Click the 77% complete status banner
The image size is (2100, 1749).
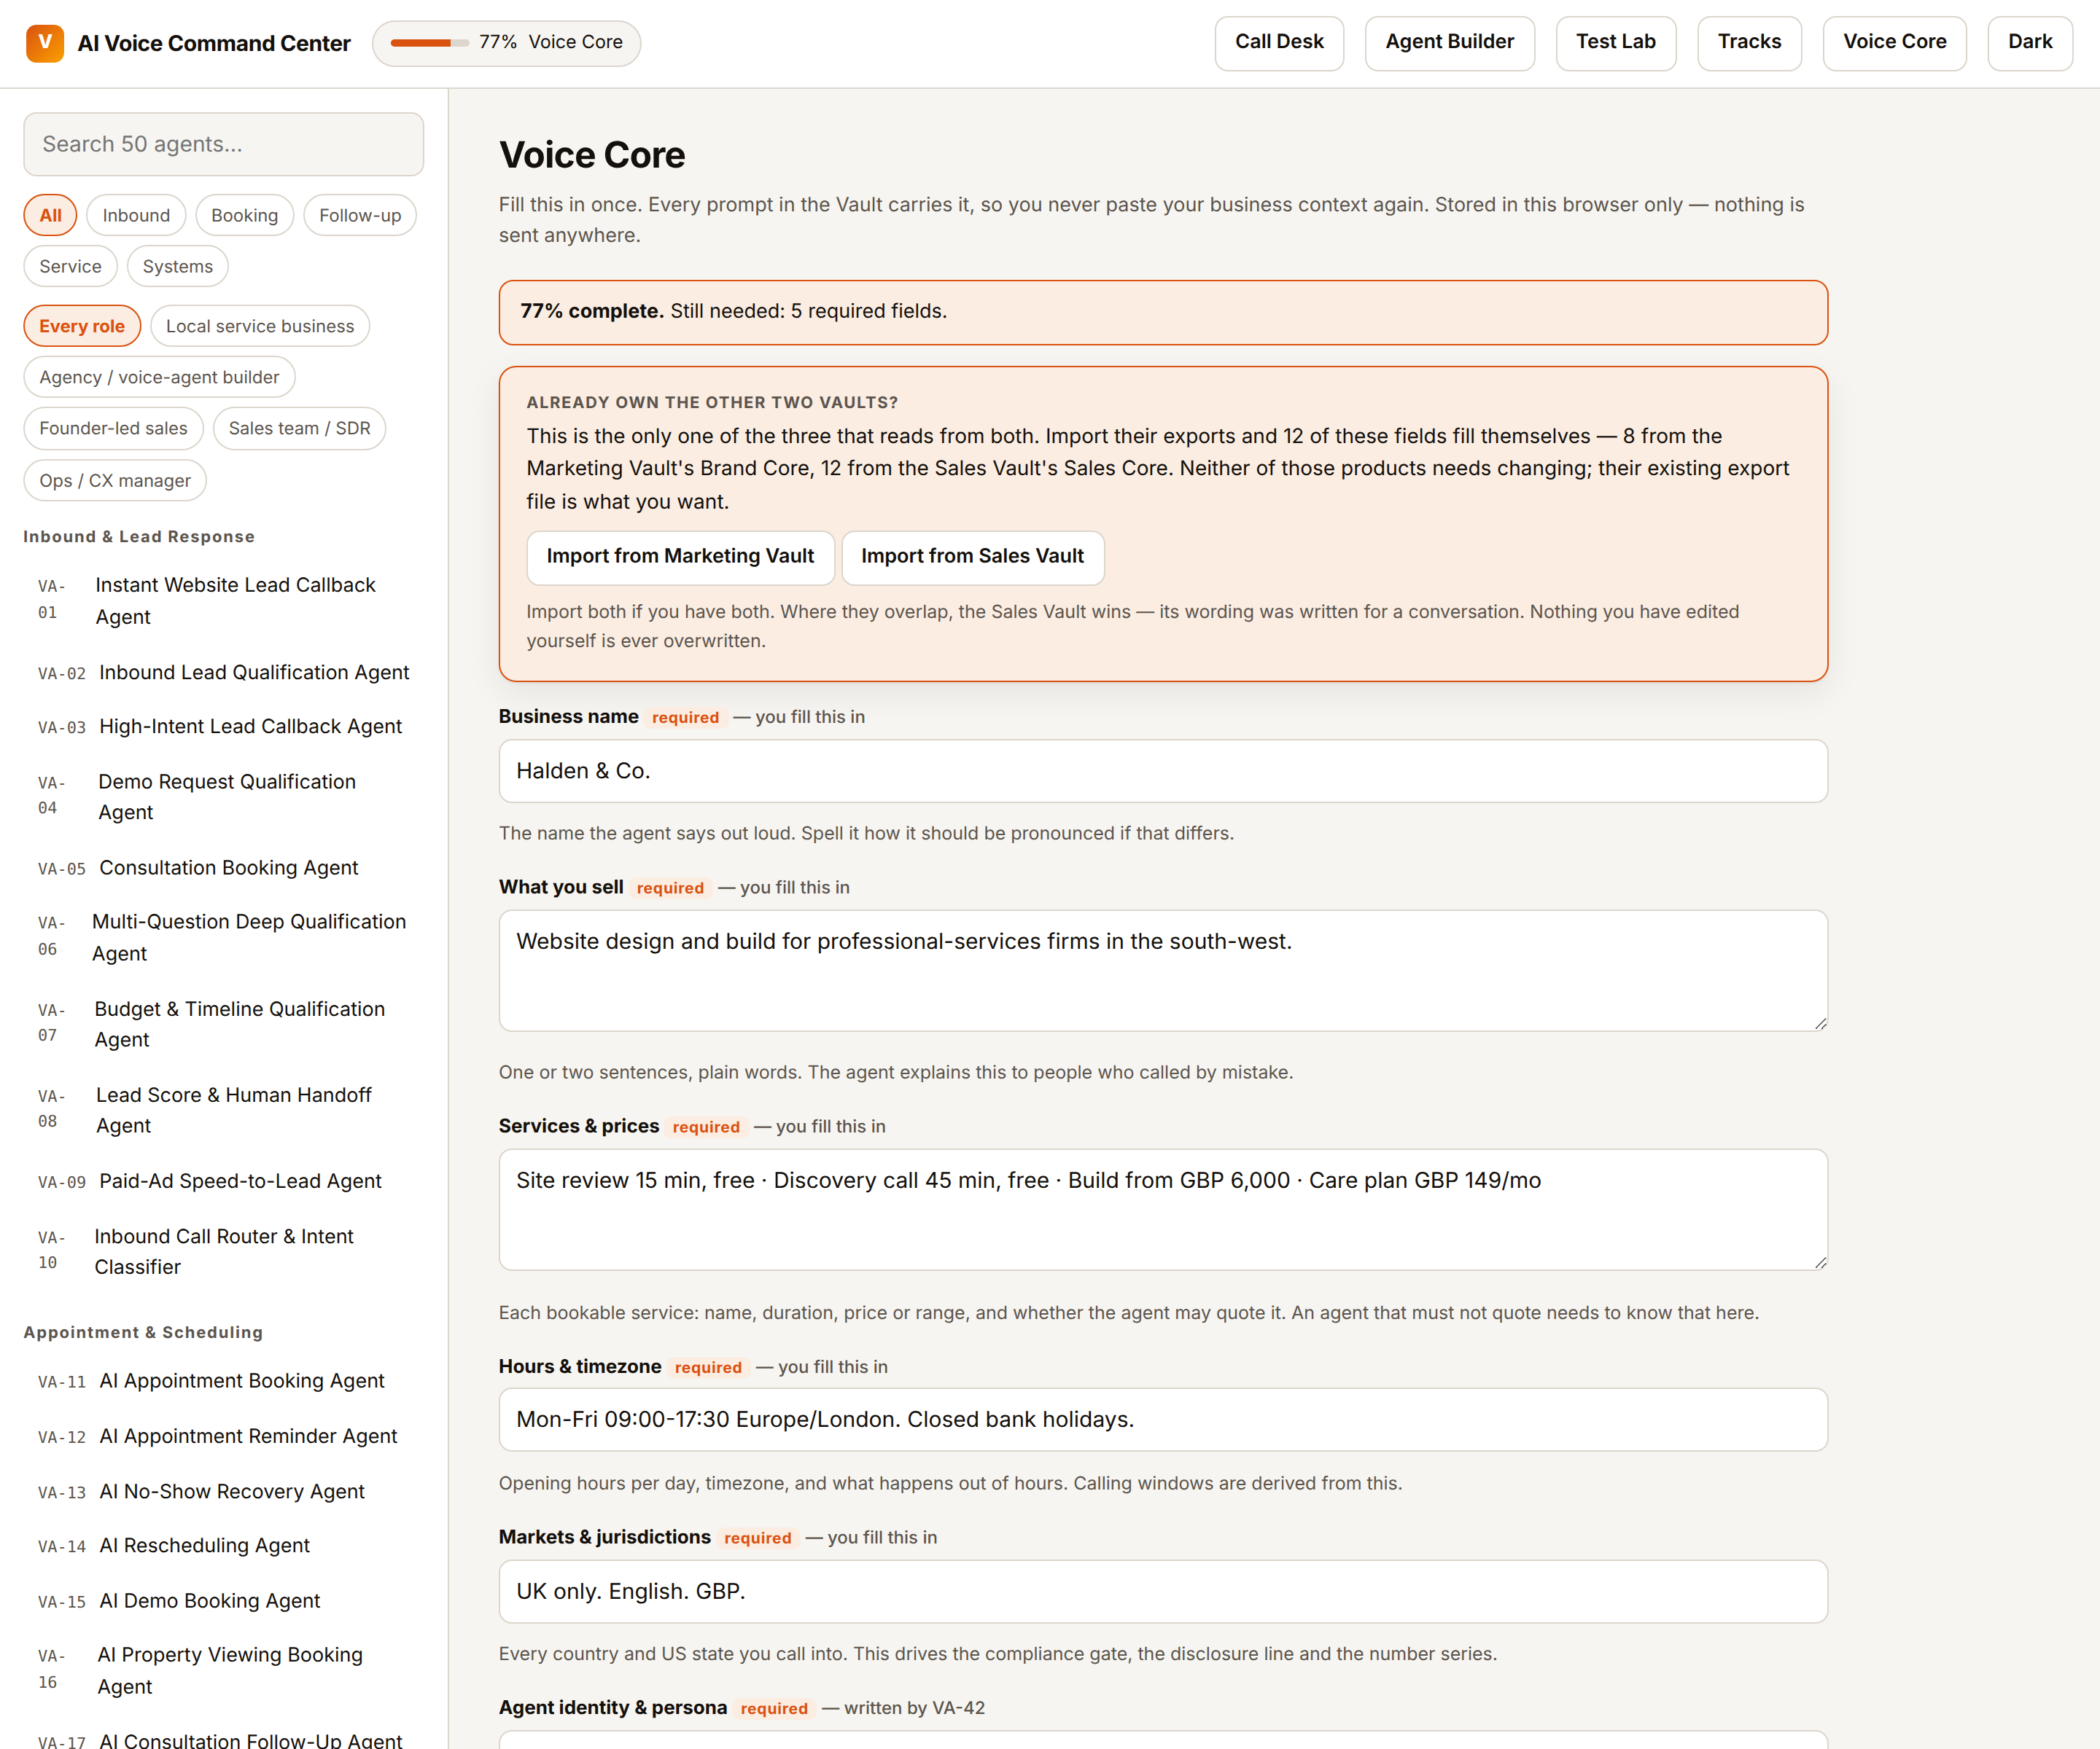tap(1163, 312)
